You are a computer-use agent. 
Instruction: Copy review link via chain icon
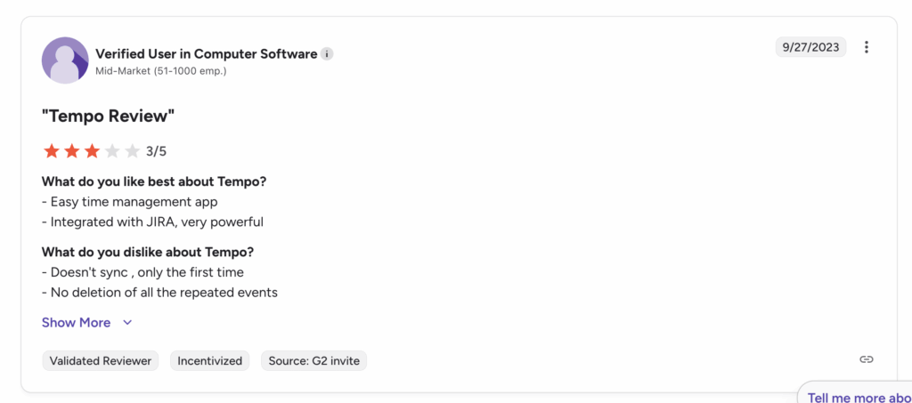pos(866,359)
